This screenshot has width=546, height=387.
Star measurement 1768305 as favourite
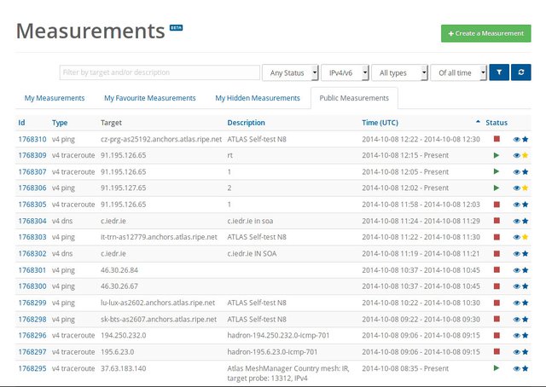[526, 205]
